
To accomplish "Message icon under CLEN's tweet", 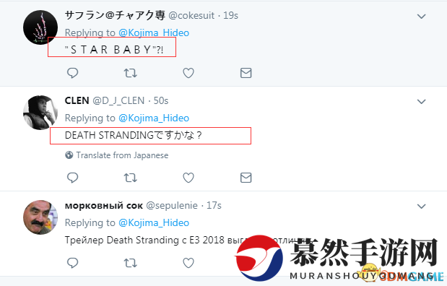I will [x=246, y=178].
